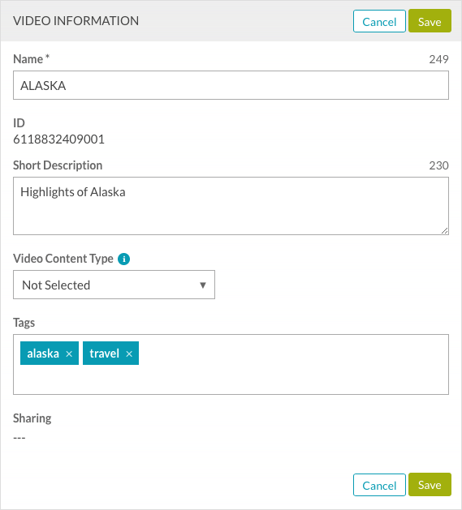Click the top Save button in header
Viewport: 462px width, 510px height.
(x=430, y=21)
